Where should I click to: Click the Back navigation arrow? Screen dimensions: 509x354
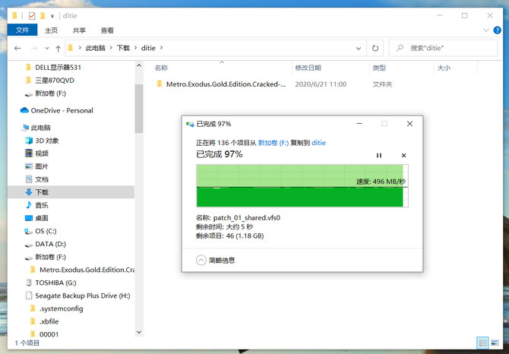pos(18,48)
